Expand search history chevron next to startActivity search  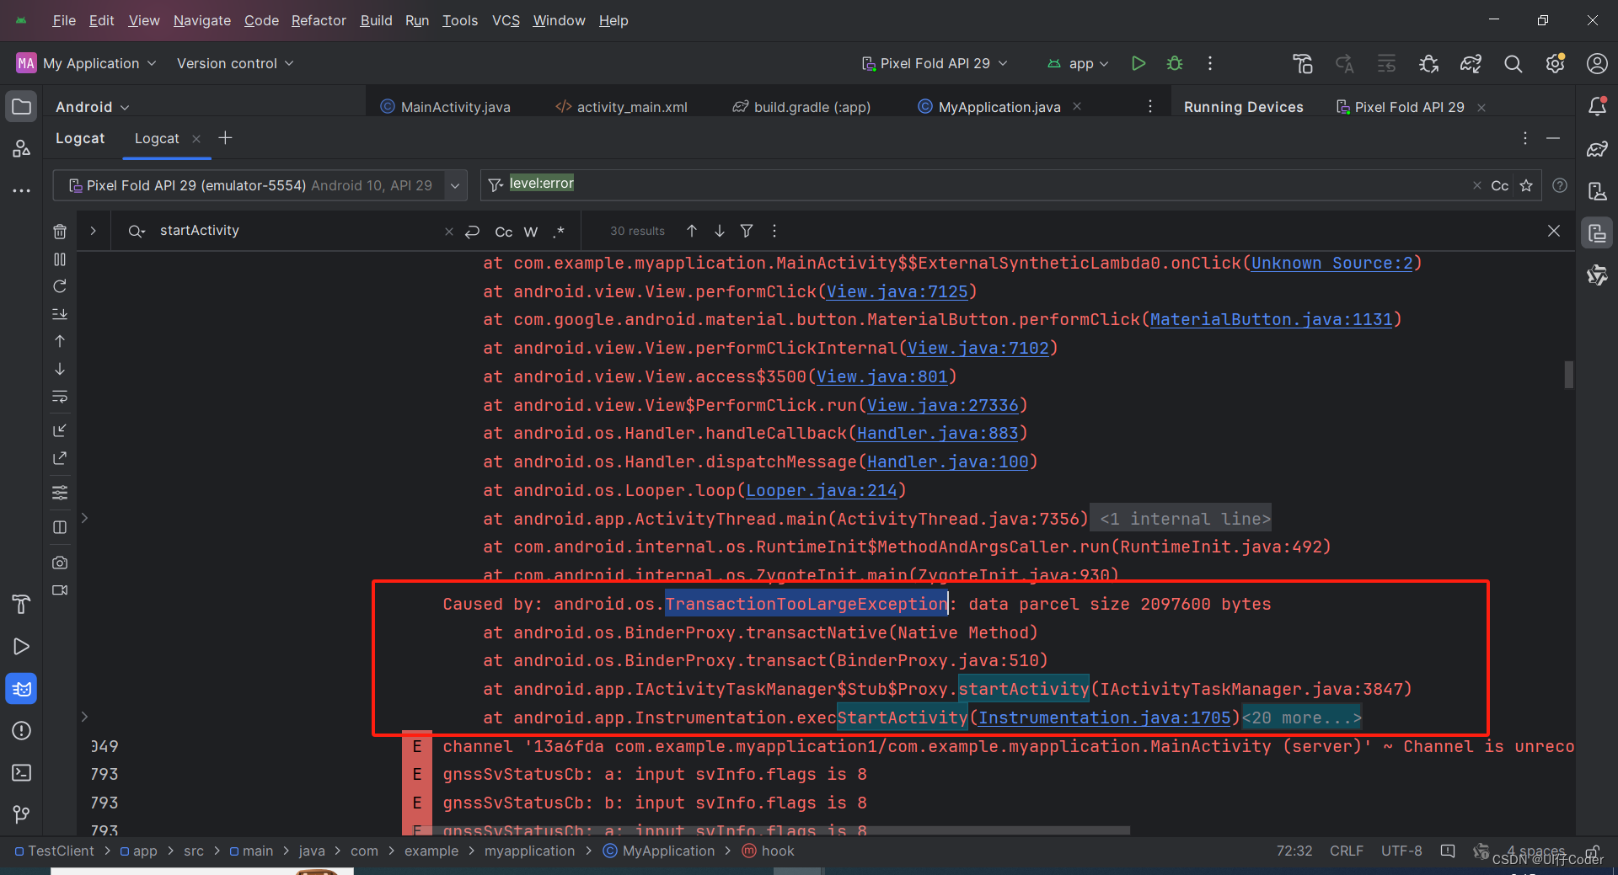(x=137, y=231)
